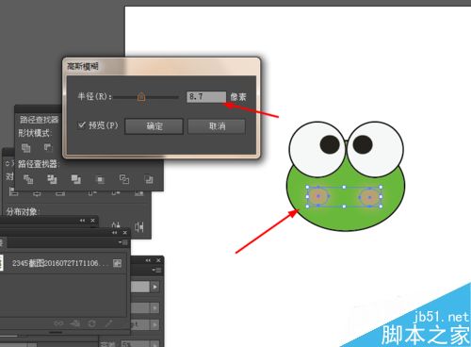471x347 pixels.
Task: Click the 高斯模糊 dialog title bar
Action: (x=161, y=67)
